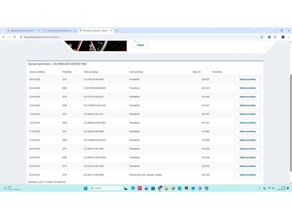The image size is (292, 219).
Task: Open the red car app on taskbar
Action: (186, 188)
